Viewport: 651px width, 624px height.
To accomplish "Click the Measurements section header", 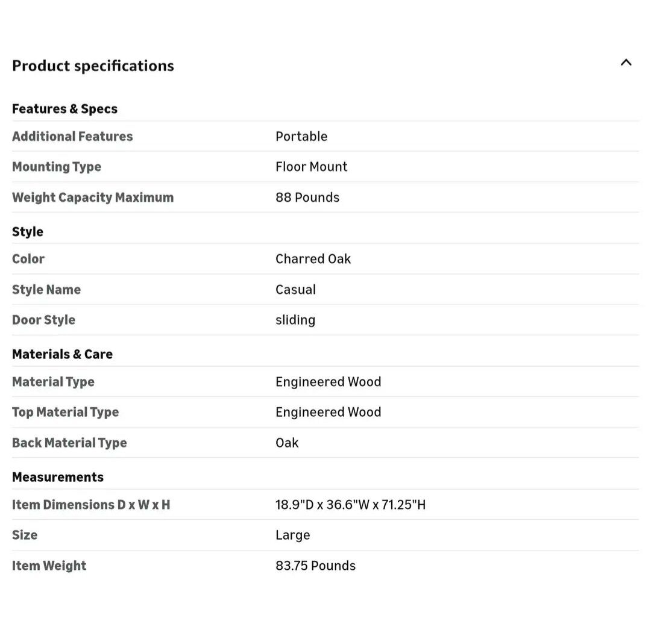I will click(x=58, y=477).
